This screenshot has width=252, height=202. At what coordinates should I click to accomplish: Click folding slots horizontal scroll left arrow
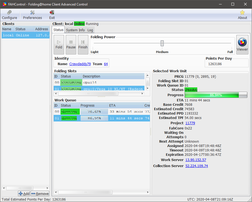click(56, 93)
